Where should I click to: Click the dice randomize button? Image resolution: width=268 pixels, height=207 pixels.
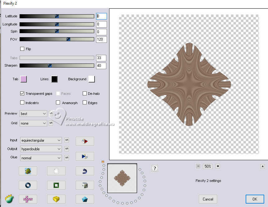click(85, 185)
